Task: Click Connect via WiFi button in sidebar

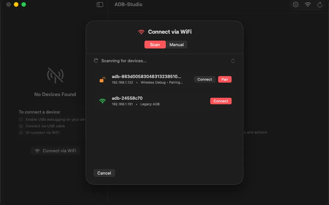Action: click(x=55, y=151)
